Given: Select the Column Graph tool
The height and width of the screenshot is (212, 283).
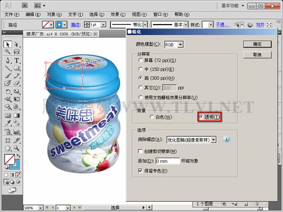Looking at the screenshot, I should [x=17, y=132].
